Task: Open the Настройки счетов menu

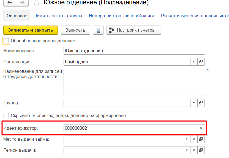Action: tap(134, 30)
